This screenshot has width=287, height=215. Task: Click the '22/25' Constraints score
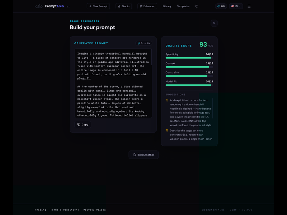[210, 72]
